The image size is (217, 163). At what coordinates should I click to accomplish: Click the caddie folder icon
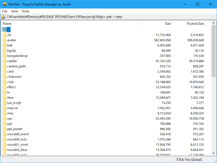4,61
